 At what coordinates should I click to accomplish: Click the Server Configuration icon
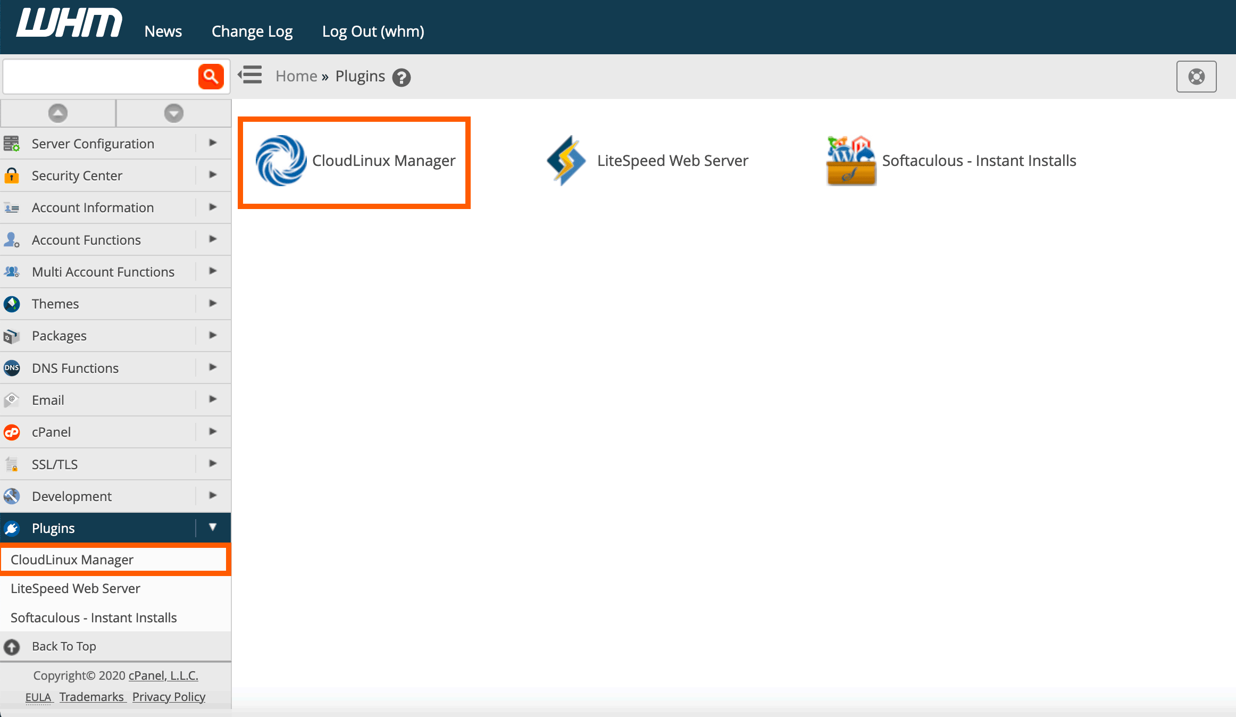[12, 144]
